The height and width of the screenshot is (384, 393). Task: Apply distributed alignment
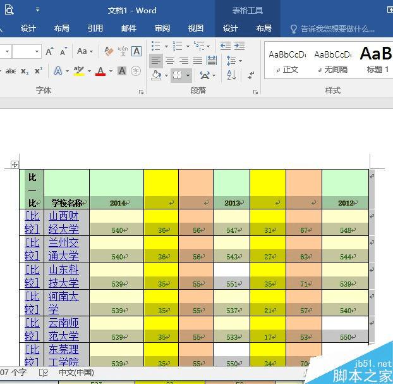pyautogui.click(x=212, y=61)
